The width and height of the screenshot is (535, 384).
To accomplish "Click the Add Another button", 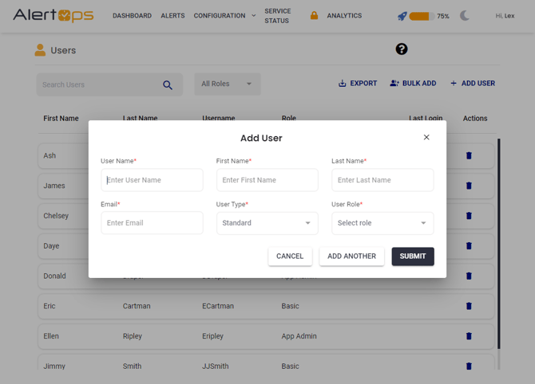I will click(351, 257).
